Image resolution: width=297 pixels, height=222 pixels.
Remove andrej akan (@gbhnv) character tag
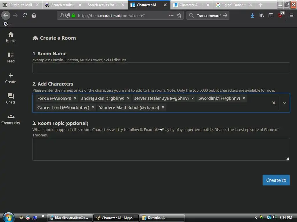128,98
